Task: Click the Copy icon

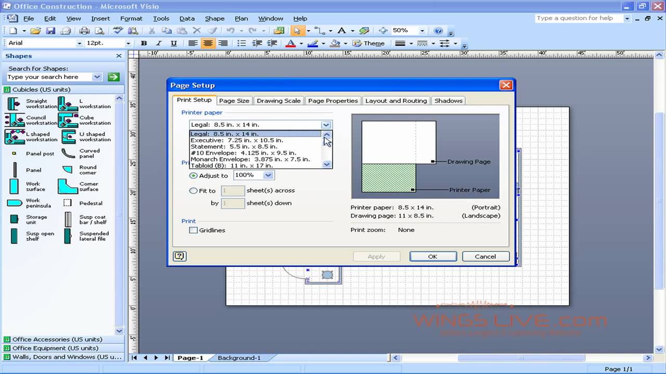Action: pos(167,31)
